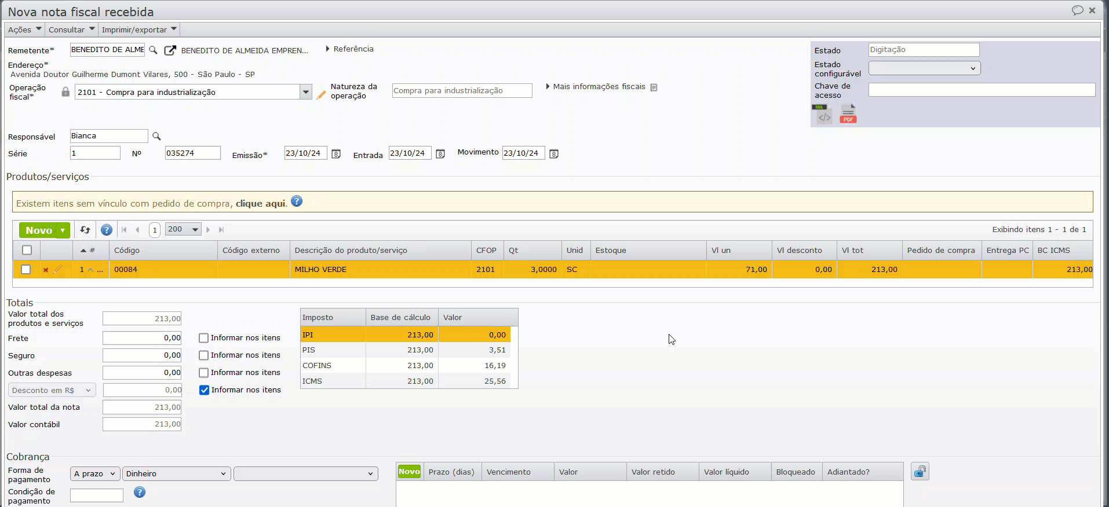Click the magnifier next to Remetente field
The height and width of the screenshot is (507, 1109).
pyautogui.click(x=154, y=50)
